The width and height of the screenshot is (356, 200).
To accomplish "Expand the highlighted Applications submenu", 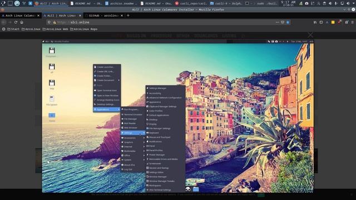I will pos(107,109).
